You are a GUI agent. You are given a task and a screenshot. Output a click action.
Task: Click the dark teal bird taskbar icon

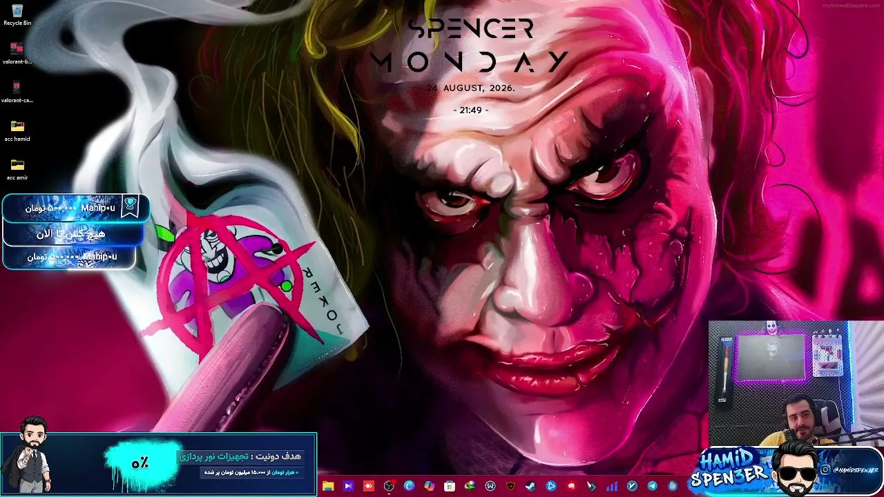tap(591, 486)
